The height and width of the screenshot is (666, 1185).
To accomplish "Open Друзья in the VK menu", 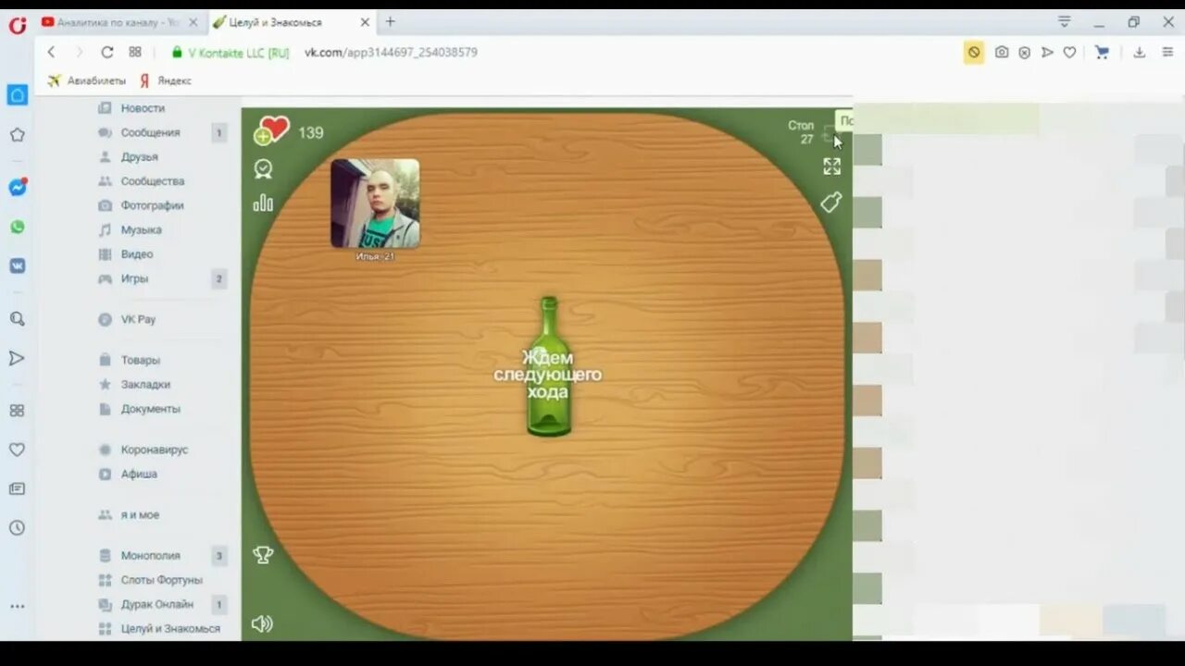I will pos(139,156).
